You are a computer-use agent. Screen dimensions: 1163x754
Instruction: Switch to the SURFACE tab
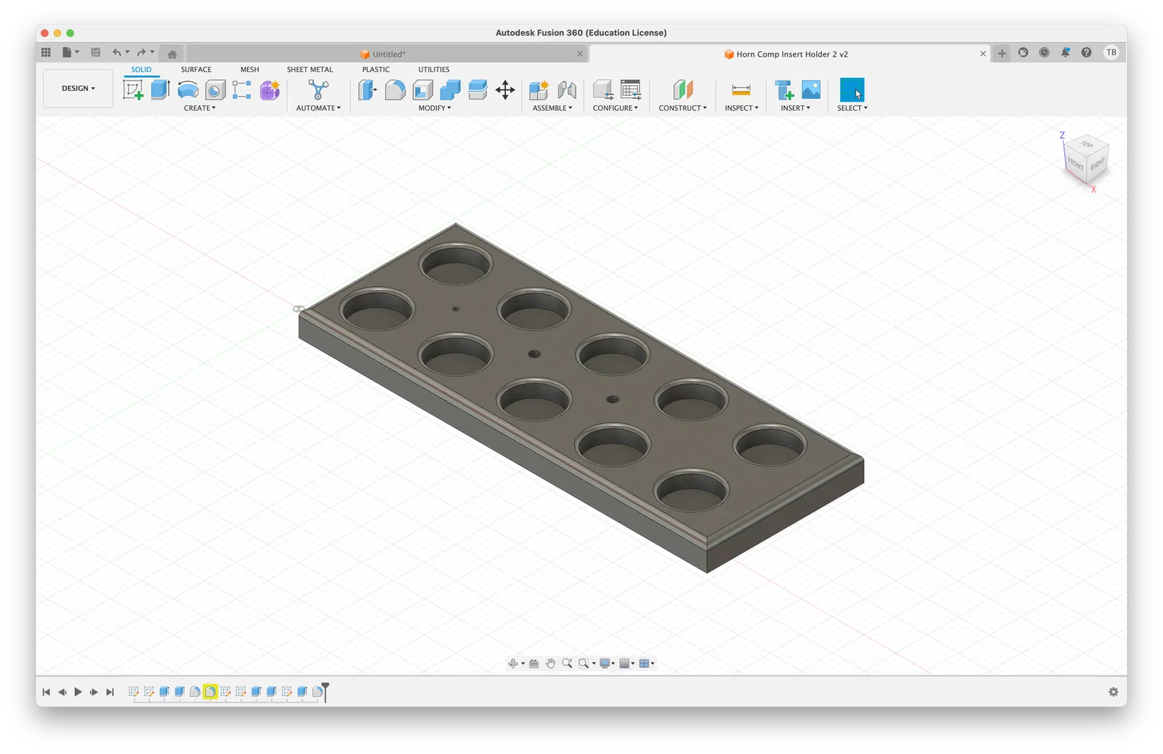(x=196, y=70)
